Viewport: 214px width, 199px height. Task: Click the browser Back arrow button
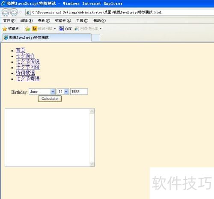(x=6, y=12)
